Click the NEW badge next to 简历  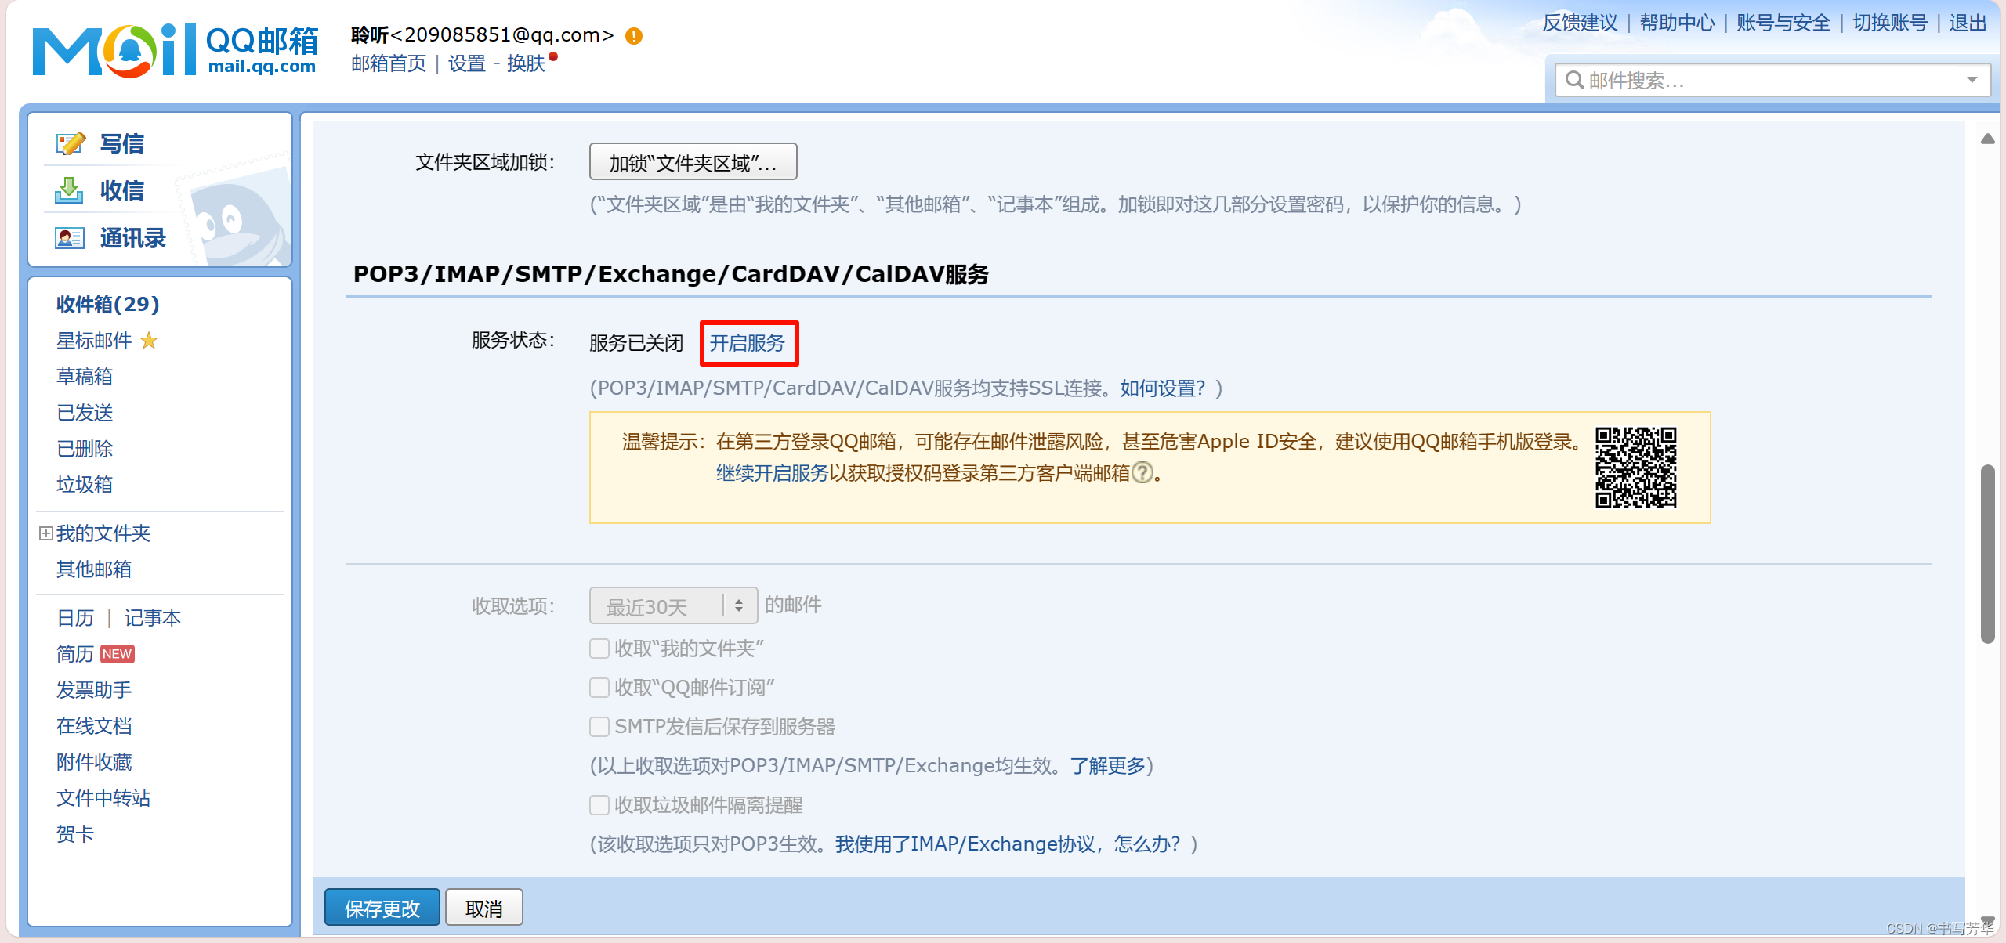(x=117, y=654)
